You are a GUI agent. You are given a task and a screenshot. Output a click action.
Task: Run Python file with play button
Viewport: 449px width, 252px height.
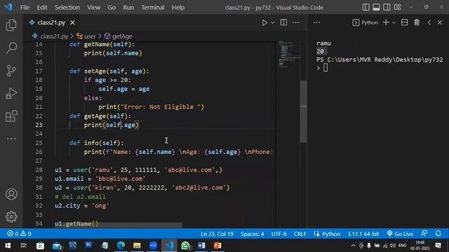pos(264,22)
